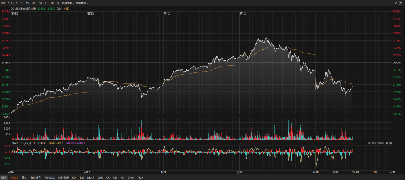
Task: Choose the TRIX indicator tab
Action: (140, 177)
